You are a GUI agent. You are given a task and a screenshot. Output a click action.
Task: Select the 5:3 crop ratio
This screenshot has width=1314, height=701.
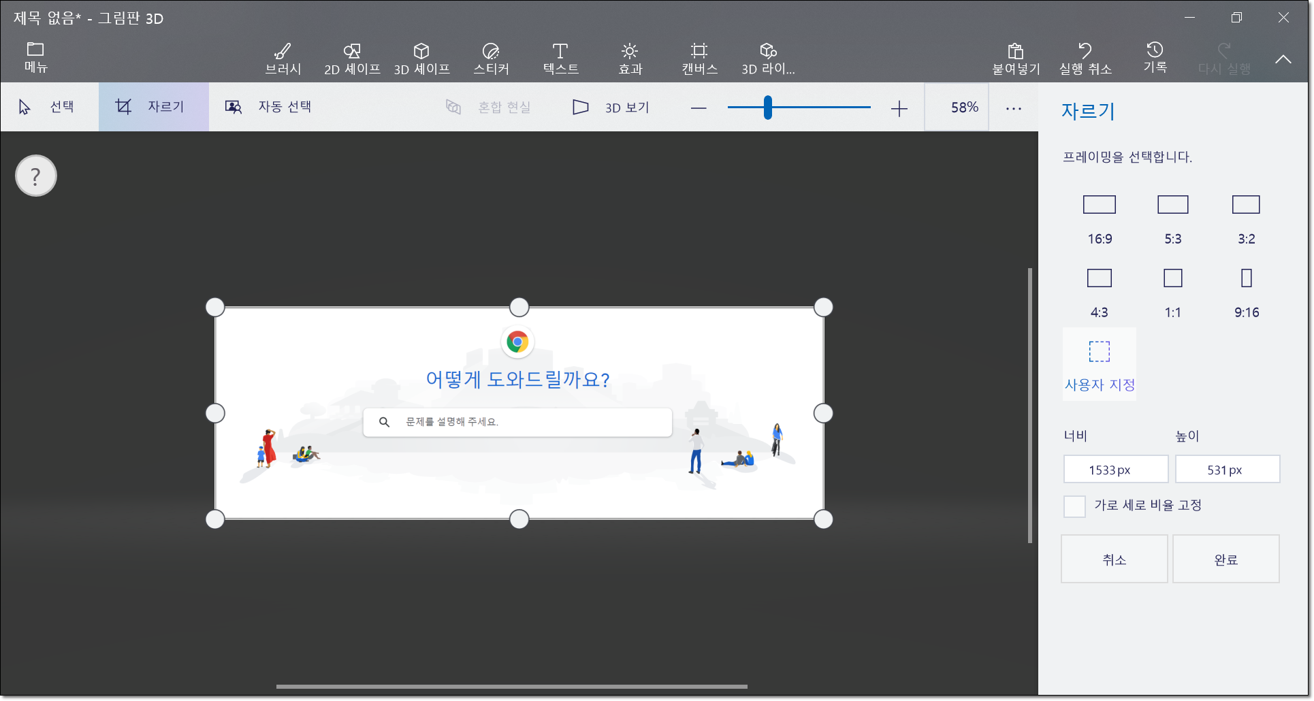[1173, 219]
